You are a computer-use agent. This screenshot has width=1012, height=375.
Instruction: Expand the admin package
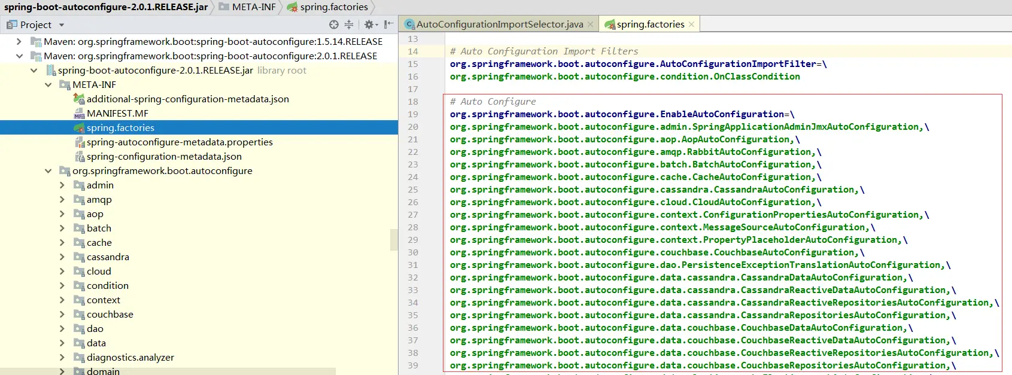[62, 185]
